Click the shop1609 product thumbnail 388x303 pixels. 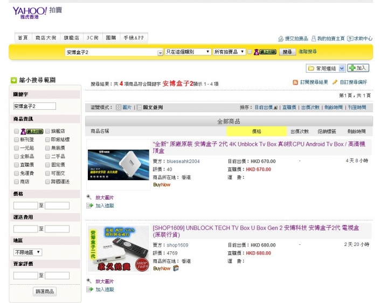(x=119, y=249)
